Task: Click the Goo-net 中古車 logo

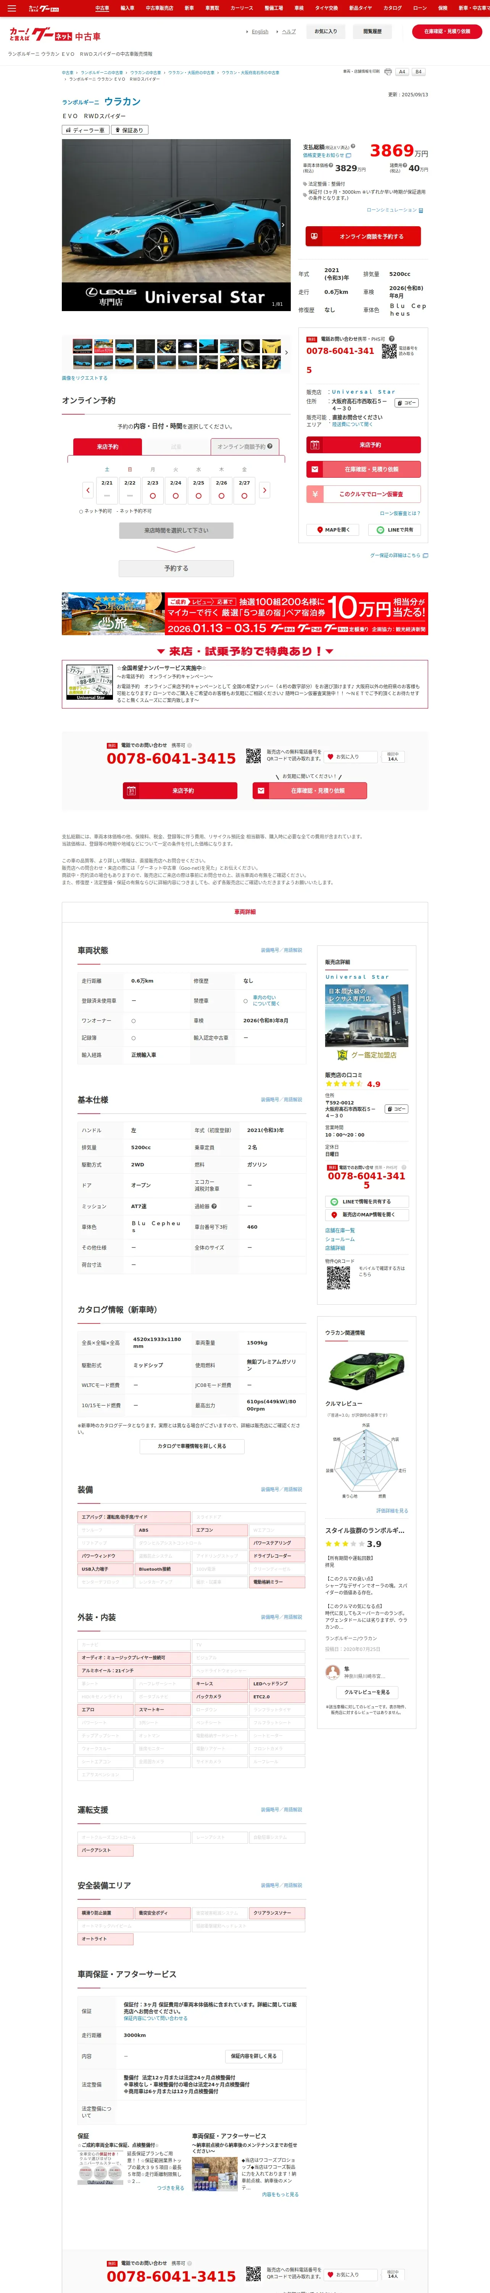Action: click(55, 35)
